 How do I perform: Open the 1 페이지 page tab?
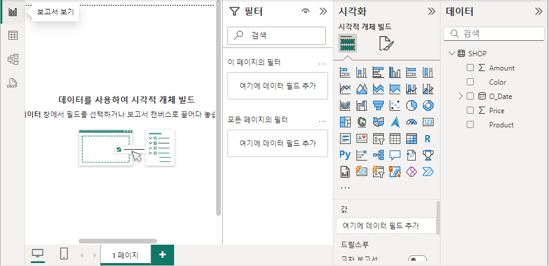pyautogui.click(x=126, y=255)
